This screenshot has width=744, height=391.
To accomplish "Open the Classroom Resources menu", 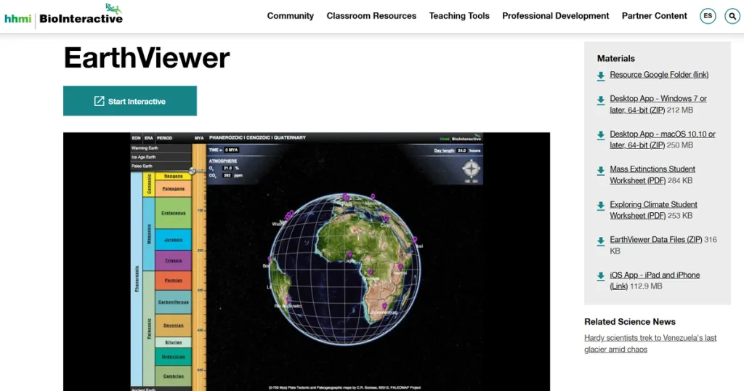I will point(371,16).
